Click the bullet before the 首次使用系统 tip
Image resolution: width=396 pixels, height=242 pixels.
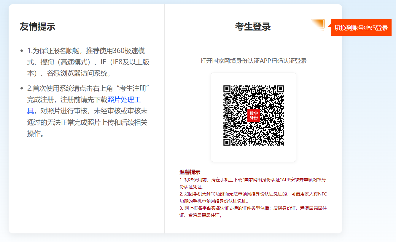point(22,89)
